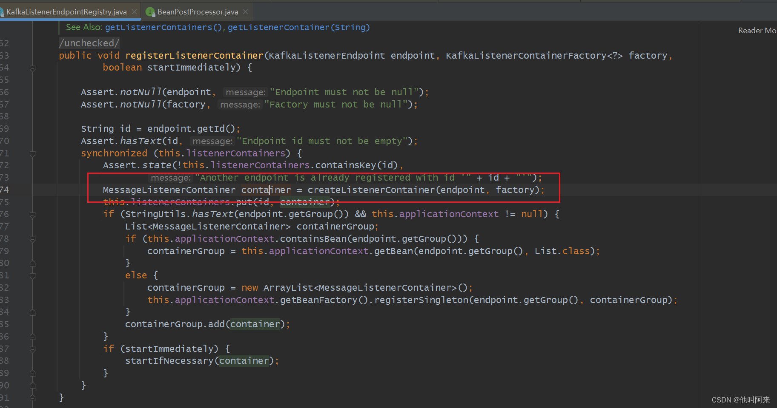Follow the getListenerContainers() doc link
Screen dimensions: 777x408
click(164, 27)
